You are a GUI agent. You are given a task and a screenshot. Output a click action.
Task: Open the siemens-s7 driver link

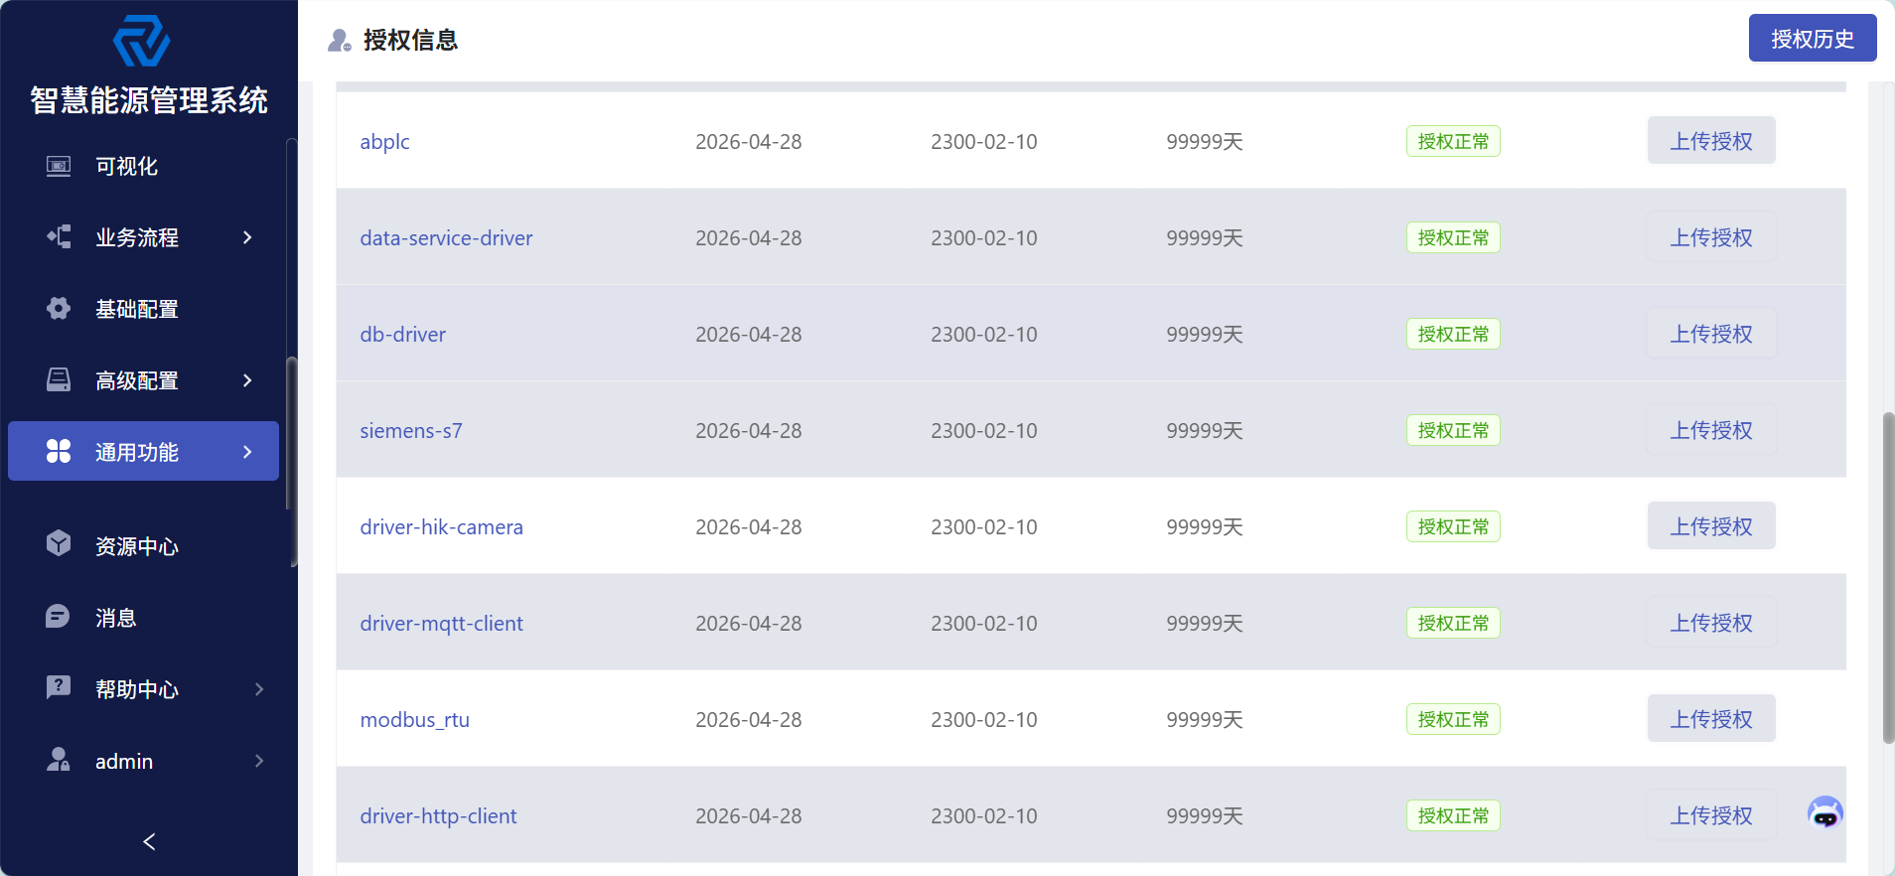411,431
